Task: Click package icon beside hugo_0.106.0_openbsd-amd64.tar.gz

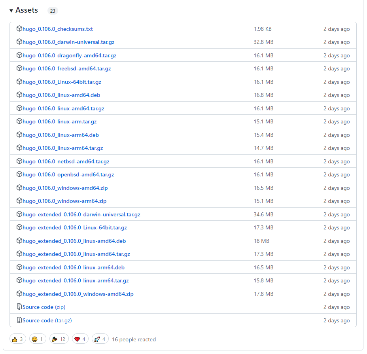Action: pyautogui.click(x=19, y=174)
